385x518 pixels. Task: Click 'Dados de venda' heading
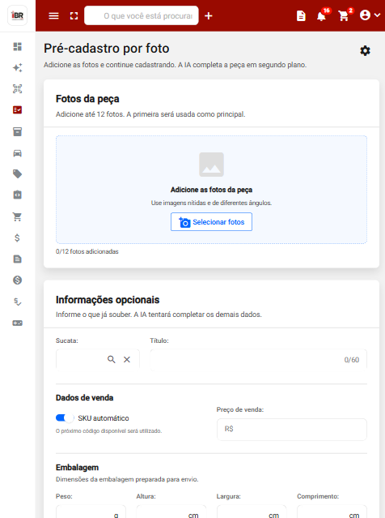click(84, 398)
